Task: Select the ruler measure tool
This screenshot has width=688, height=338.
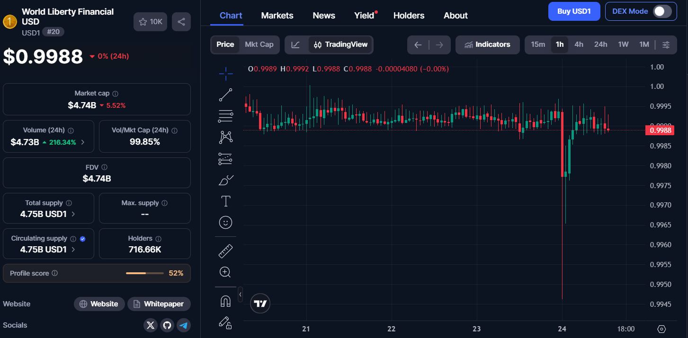Action: [x=226, y=251]
